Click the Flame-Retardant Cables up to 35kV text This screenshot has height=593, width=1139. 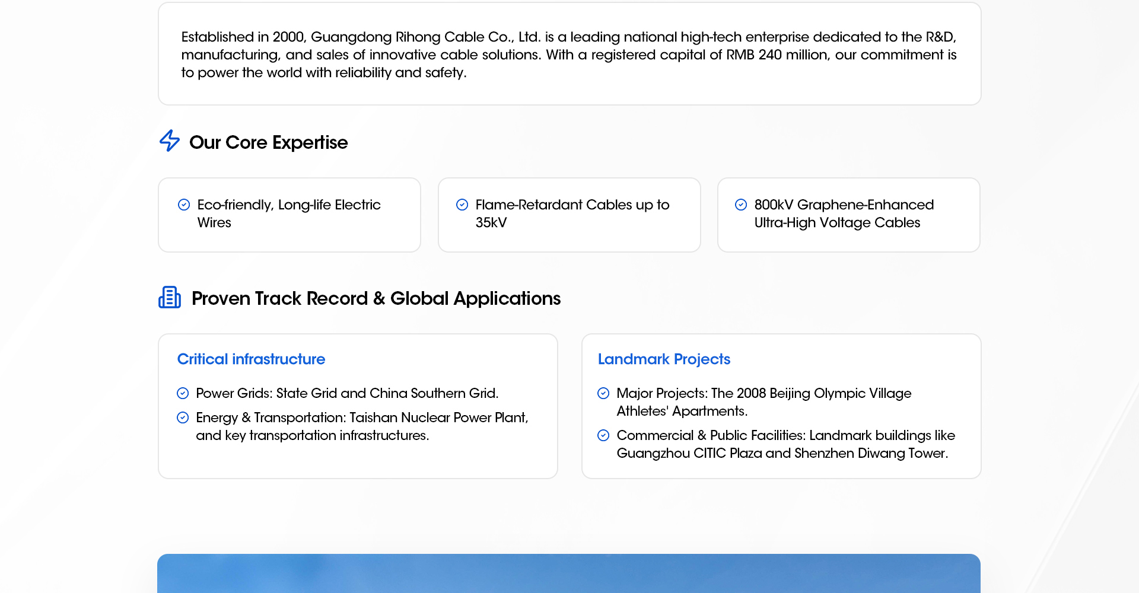point(572,213)
